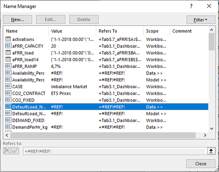
Task: Click the range icon next to aFRR_CAPACITY
Action: (x=8, y=46)
